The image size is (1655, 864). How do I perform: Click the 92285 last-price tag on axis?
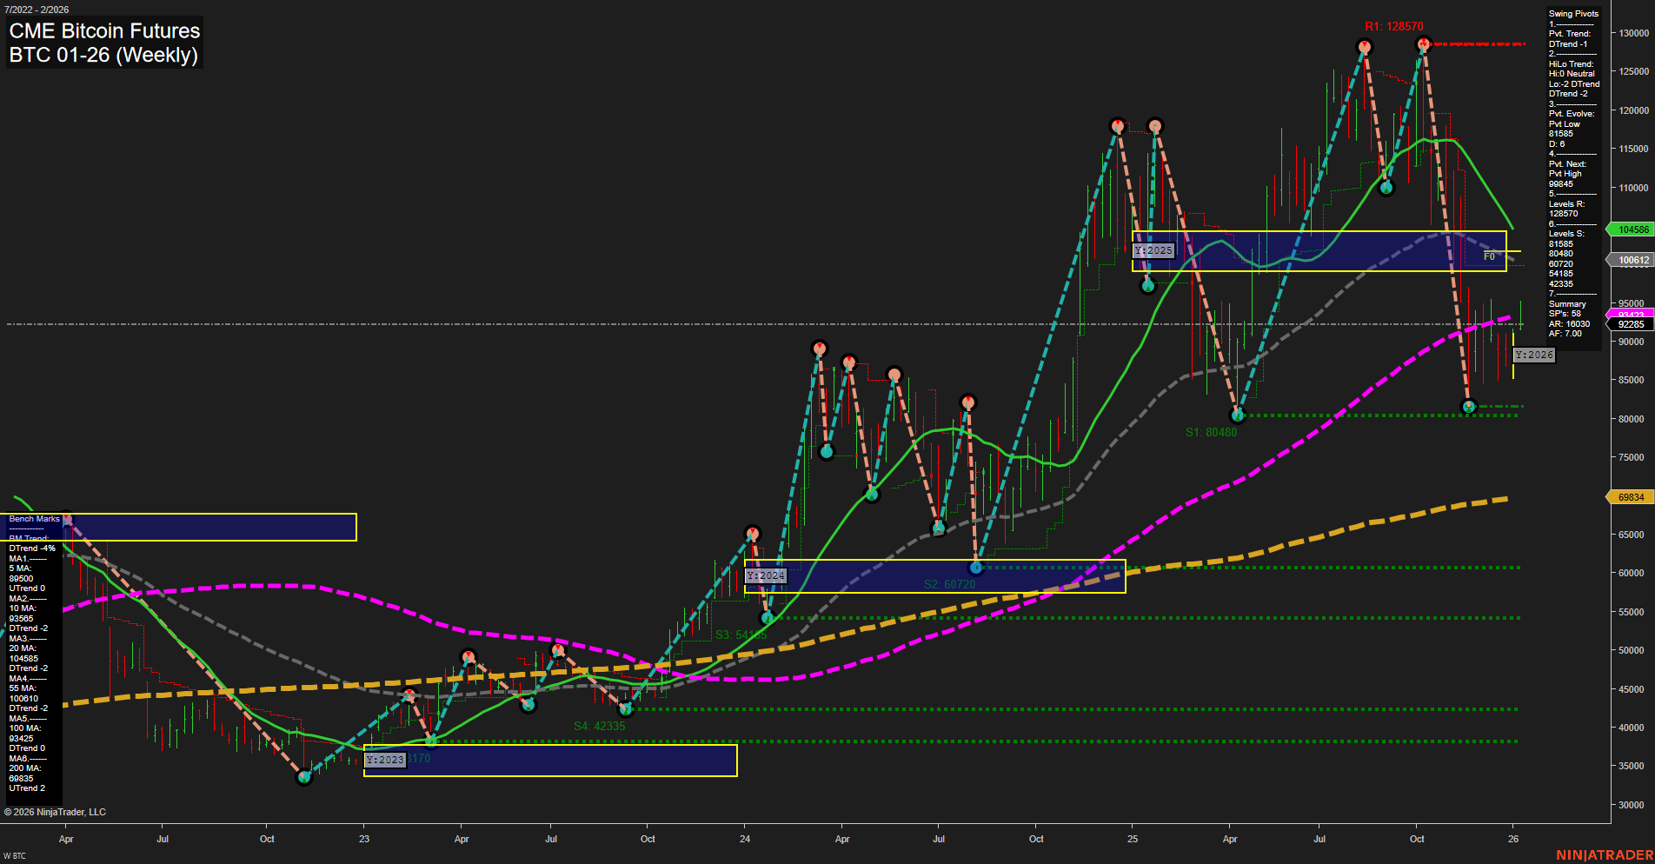(x=1632, y=323)
